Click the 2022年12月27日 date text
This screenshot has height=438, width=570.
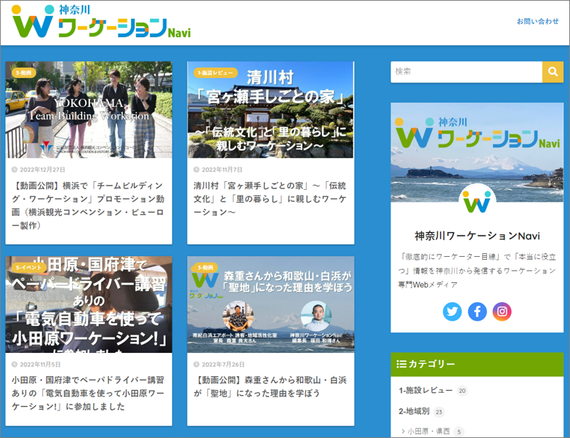click(x=42, y=170)
